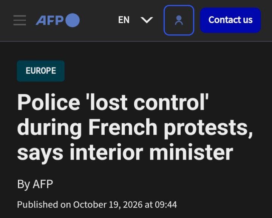Viewport: 272px width, 218px height.
Task: Click 'lost control' in the headline
Action: coord(148,102)
